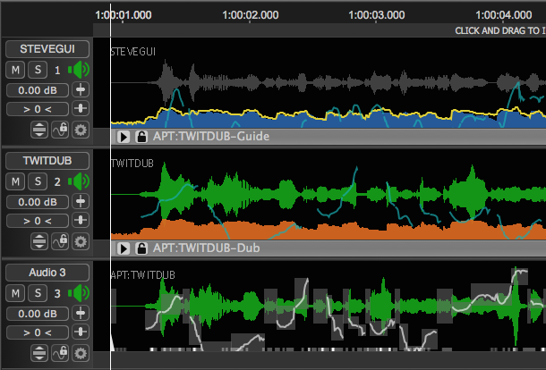Expand TWITDUB track height control
The image size is (546, 370).
(x=39, y=241)
